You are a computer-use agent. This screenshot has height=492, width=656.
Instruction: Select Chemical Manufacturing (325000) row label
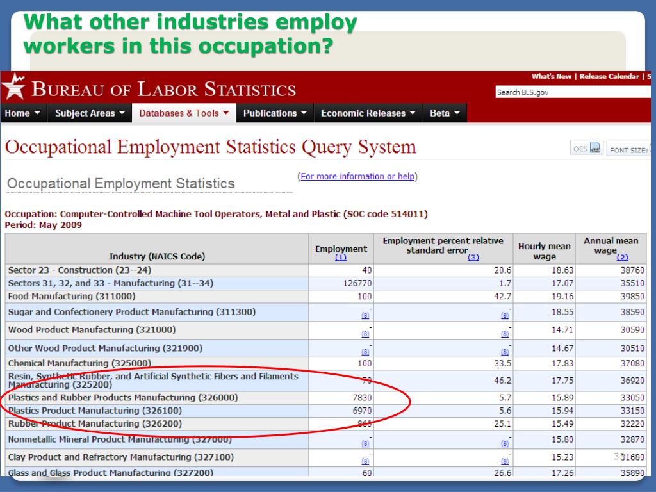click(x=79, y=363)
